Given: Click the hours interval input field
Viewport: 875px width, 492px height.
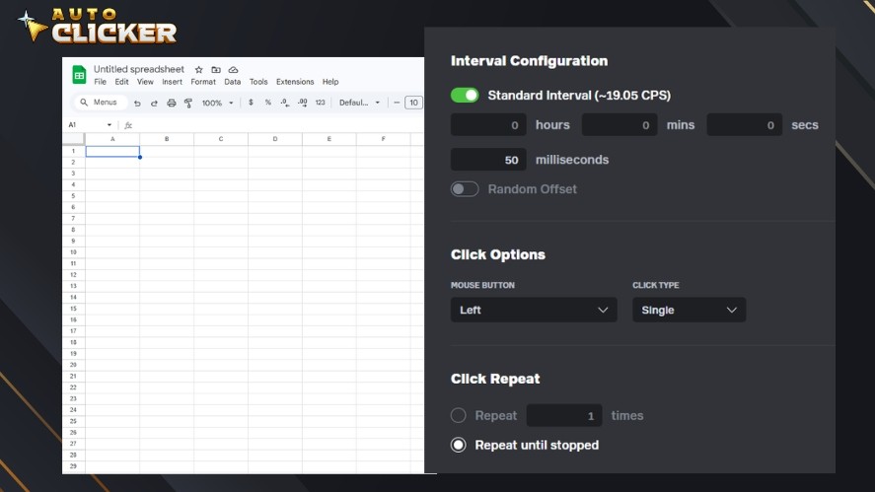Looking at the screenshot, I should [488, 125].
